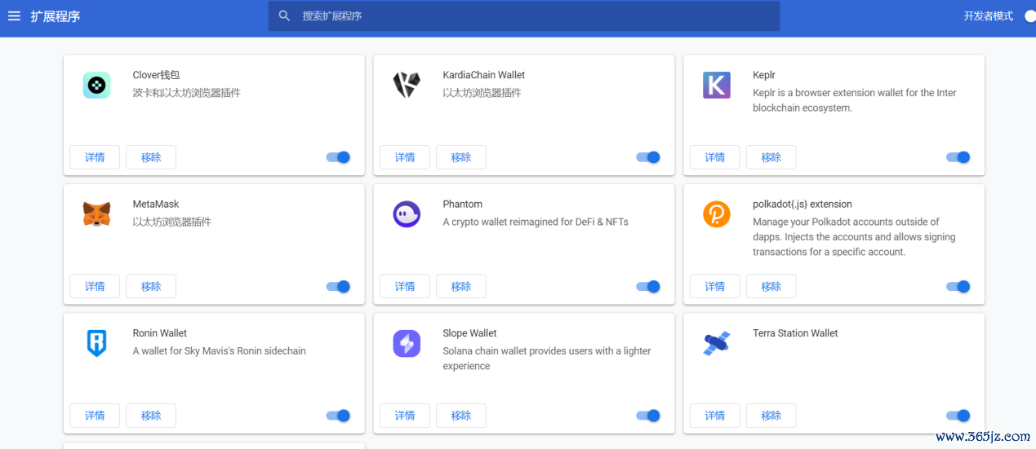1036x449 pixels.
Task: Remove the Ronin Wallet extension
Action: [x=151, y=416]
